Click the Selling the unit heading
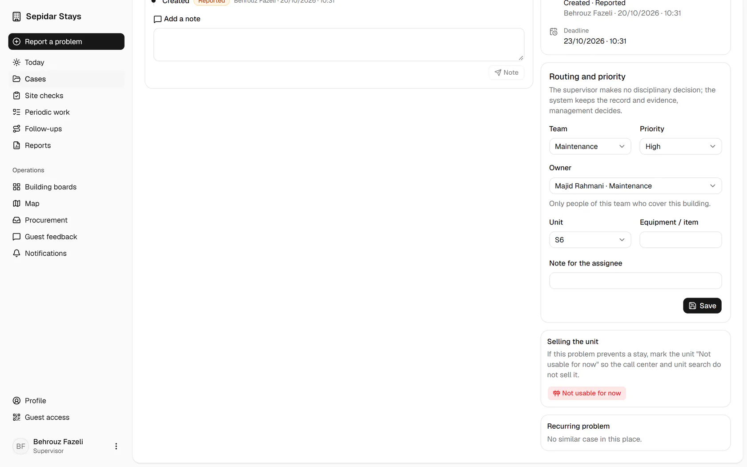The image size is (747, 467). coord(573,342)
